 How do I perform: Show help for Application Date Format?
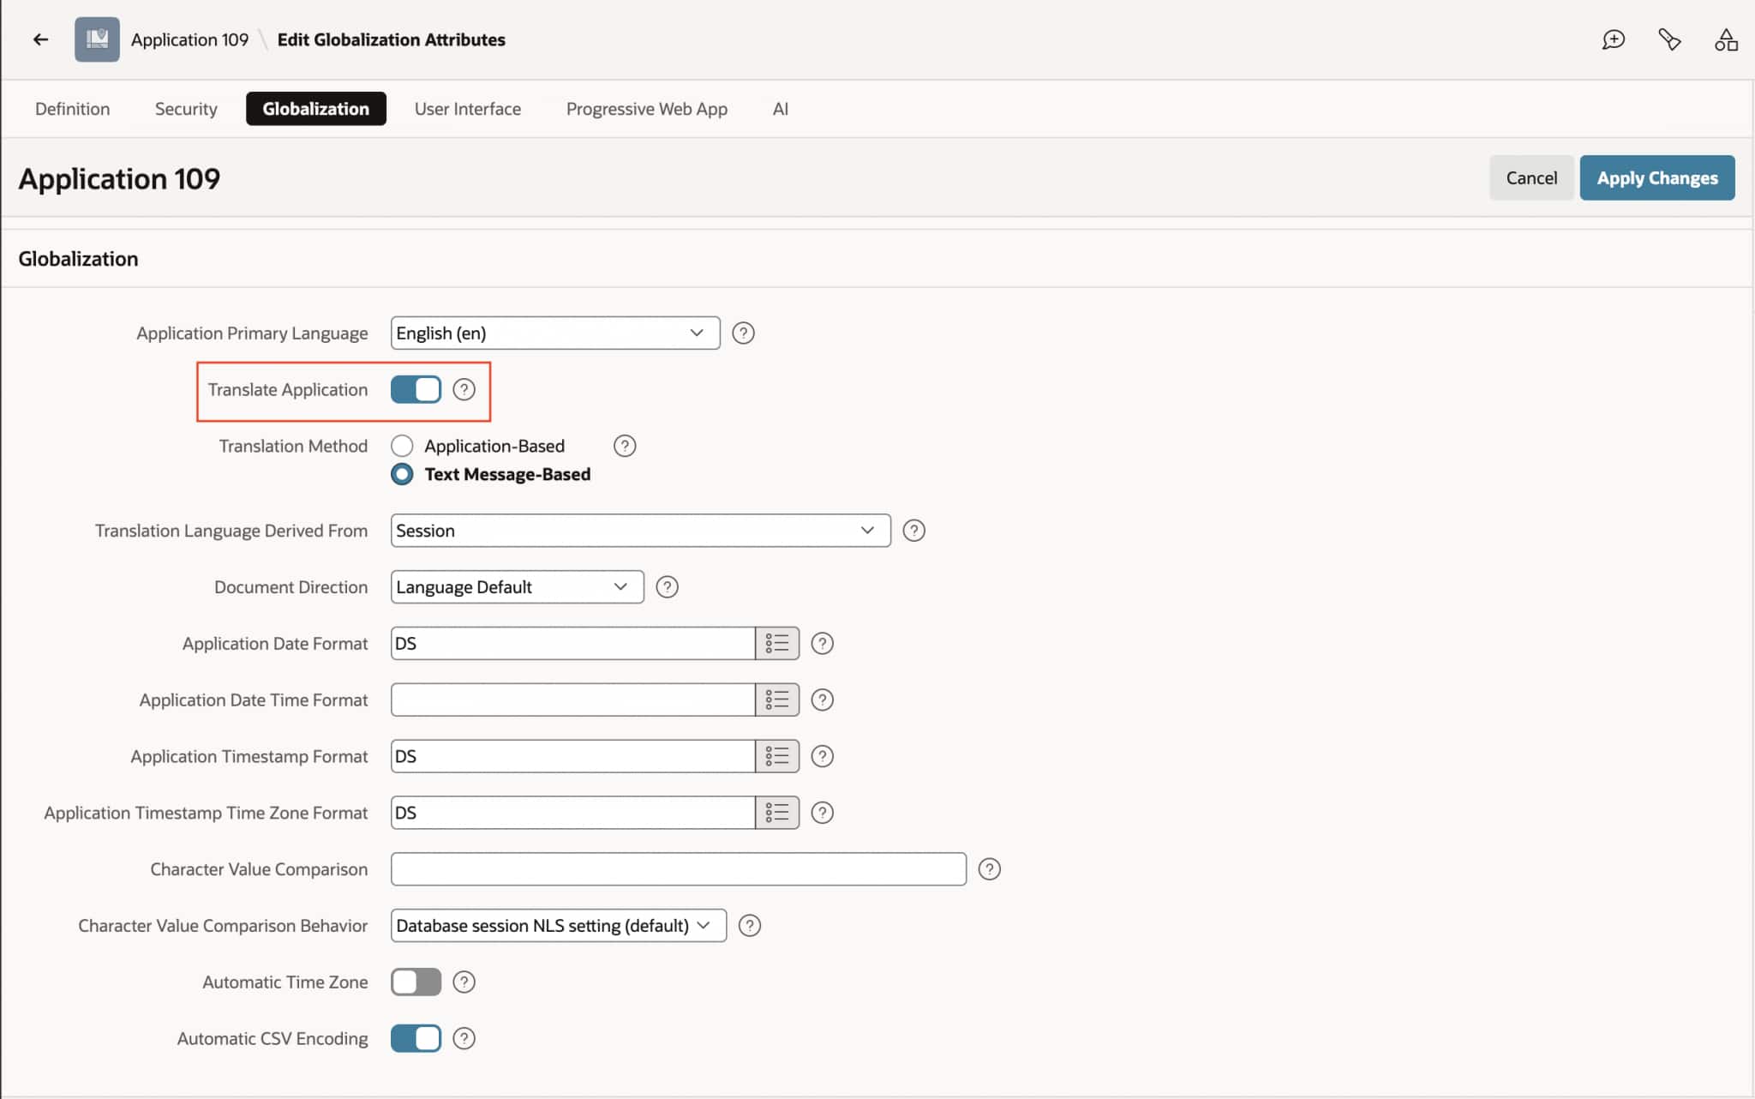tap(822, 643)
